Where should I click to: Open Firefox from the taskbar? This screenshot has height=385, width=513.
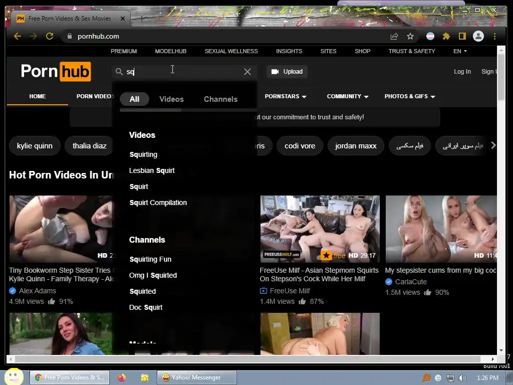[x=122, y=377]
